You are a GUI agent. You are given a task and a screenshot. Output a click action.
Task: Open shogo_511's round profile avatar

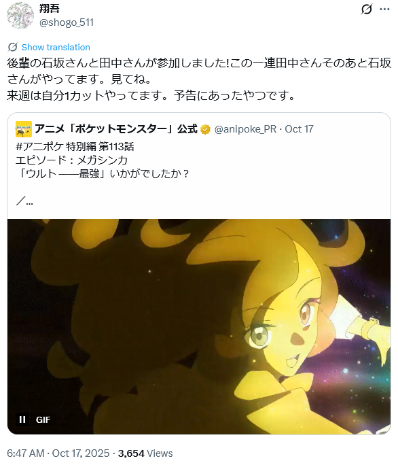click(20, 16)
